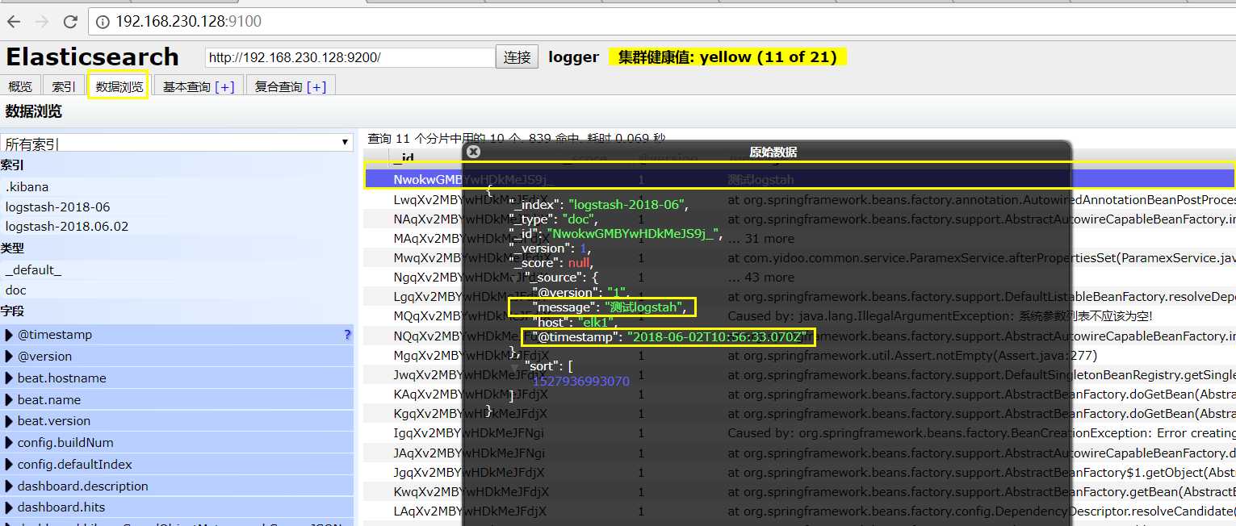Click the row ID starting with JAqXv2MBY

click(x=469, y=453)
